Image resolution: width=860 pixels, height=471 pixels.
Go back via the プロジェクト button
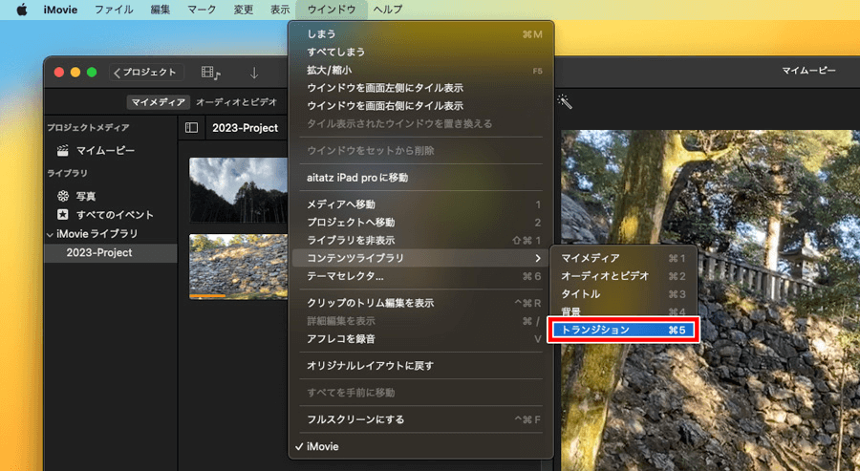point(146,73)
